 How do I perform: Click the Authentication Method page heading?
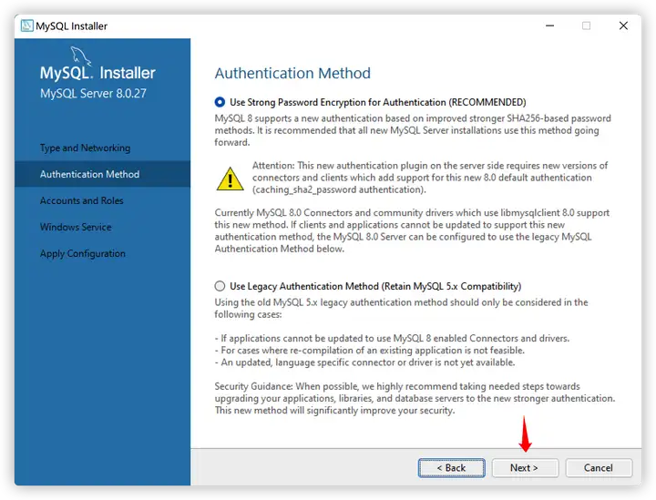click(292, 73)
